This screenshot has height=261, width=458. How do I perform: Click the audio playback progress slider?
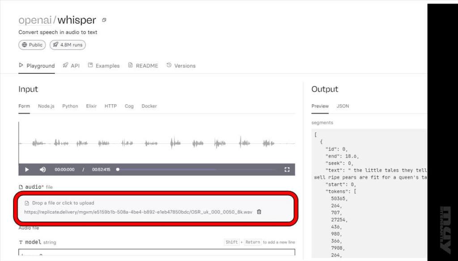pos(201,170)
